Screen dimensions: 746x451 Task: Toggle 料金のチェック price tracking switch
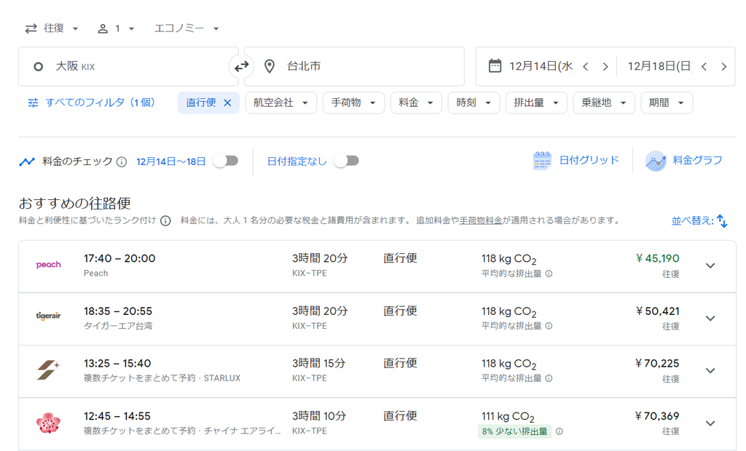click(226, 161)
